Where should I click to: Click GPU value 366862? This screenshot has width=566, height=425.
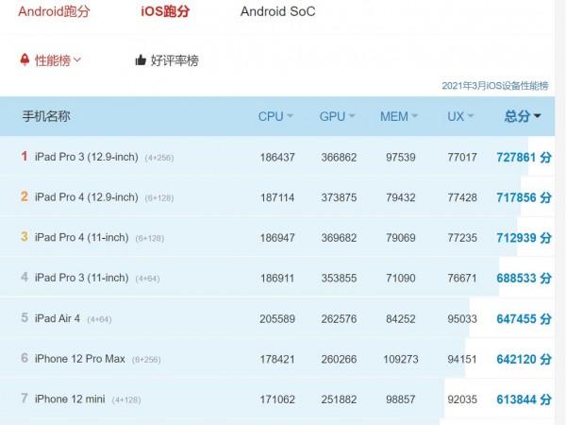tap(339, 158)
